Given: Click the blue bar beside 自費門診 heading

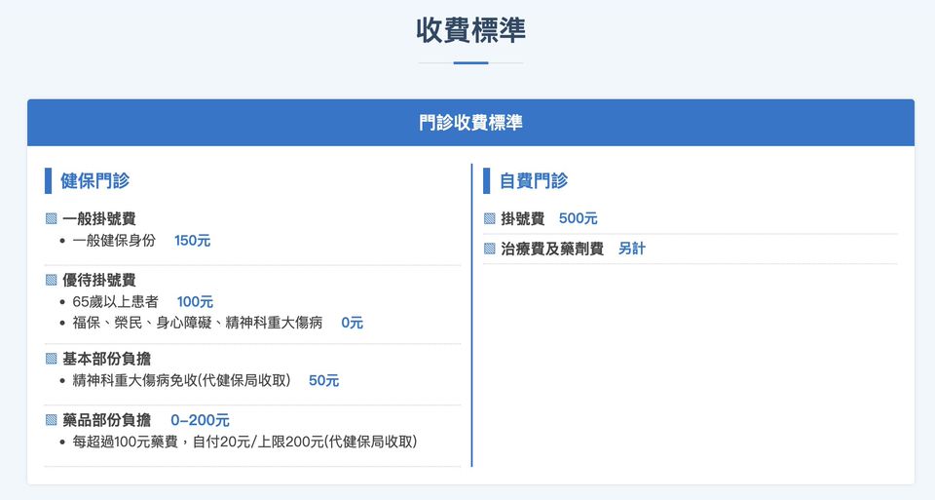Looking at the screenshot, I should click(486, 180).
